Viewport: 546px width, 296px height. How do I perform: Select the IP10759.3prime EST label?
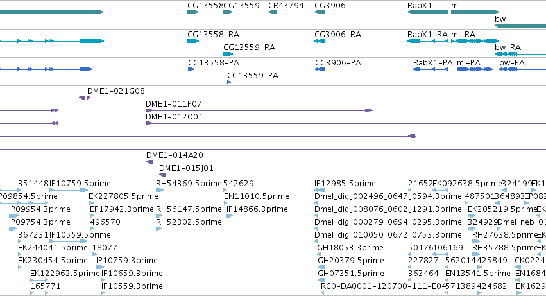point(127,261)
